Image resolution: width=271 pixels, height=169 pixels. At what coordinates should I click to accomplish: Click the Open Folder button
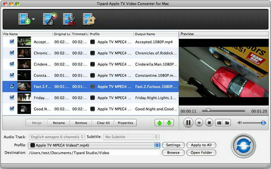pyautogui.click(x=201, y=153)
